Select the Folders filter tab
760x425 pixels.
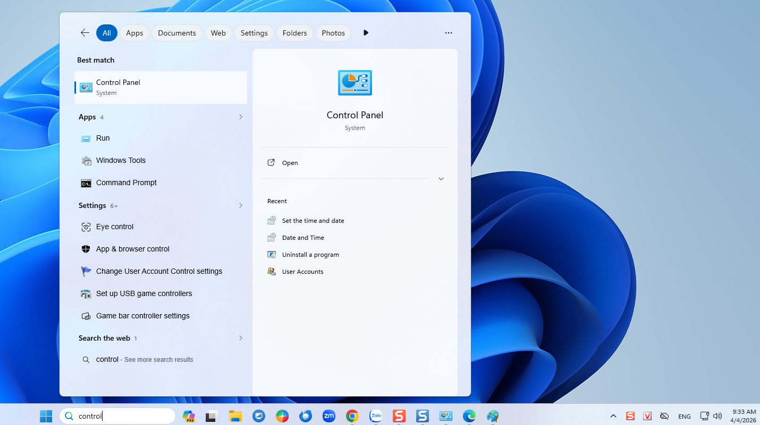pos(294,33)
